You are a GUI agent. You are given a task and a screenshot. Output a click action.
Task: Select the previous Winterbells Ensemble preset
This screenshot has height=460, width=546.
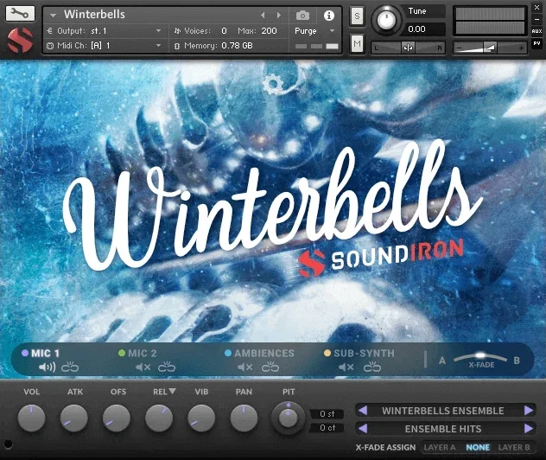[x=363, y=410]
